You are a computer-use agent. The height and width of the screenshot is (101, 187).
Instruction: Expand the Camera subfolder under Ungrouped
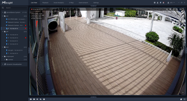coord(5,60)
